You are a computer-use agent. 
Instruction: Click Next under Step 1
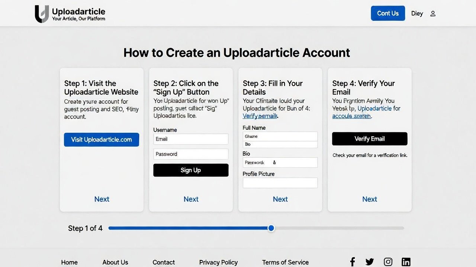(x=102, y=199)
